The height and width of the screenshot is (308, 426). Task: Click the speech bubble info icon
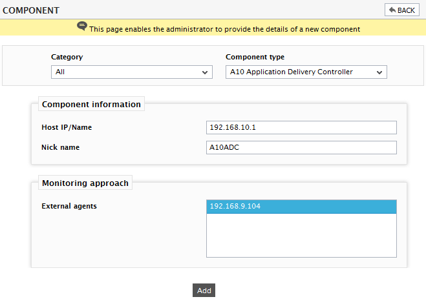(82, 26)
